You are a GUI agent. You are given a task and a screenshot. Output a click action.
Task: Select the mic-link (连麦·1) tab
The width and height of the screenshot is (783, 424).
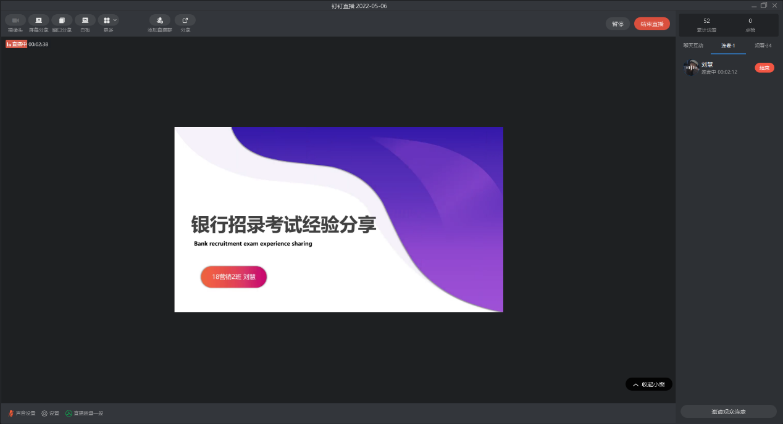coord(728,46)
